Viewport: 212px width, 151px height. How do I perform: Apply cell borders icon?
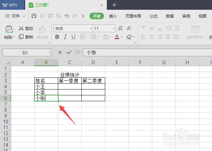coord(82,37)
